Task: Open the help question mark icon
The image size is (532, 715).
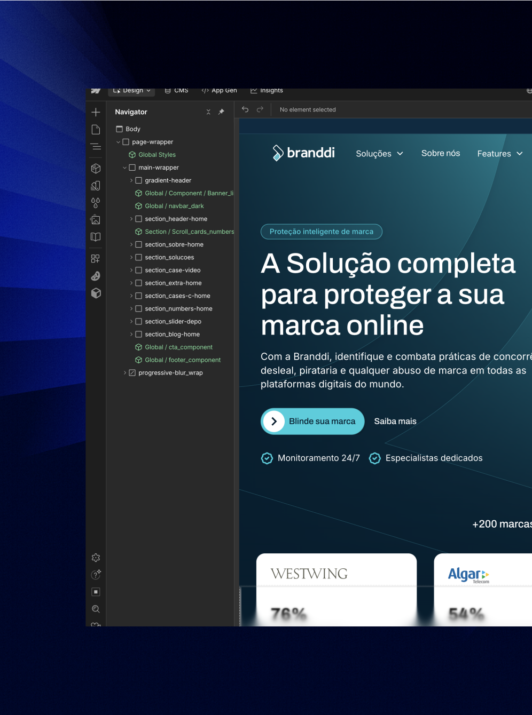Action: point(96,575)
